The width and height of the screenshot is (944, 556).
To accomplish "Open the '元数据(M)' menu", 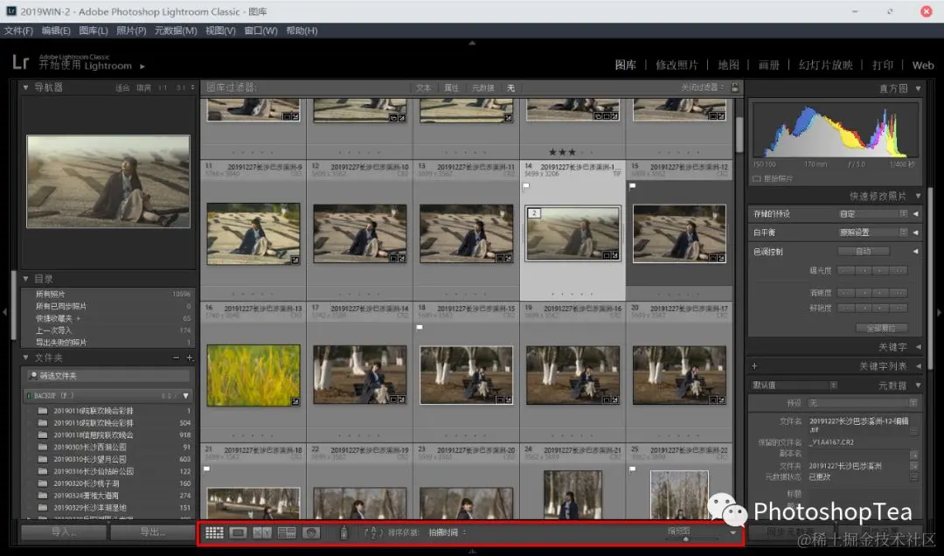I will pyautogui.click(x=176, y=31).
